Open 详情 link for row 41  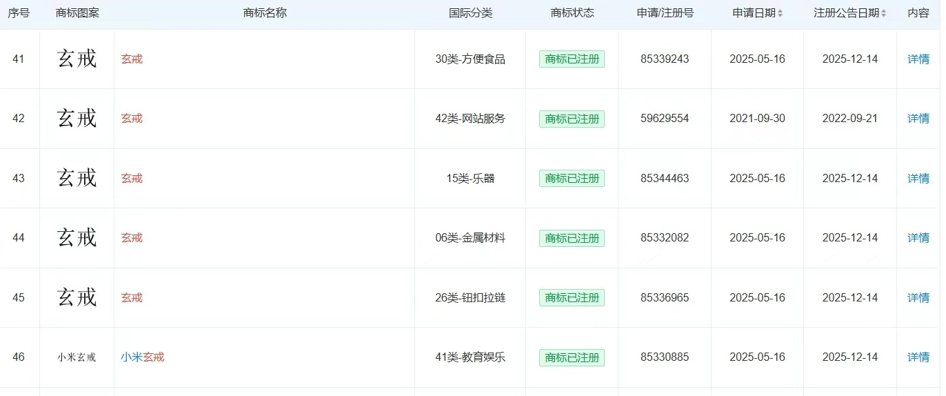click(x=918, y=59)
